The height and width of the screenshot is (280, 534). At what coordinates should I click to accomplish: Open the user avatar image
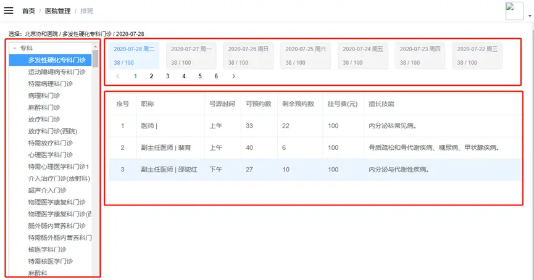(514, 11)
